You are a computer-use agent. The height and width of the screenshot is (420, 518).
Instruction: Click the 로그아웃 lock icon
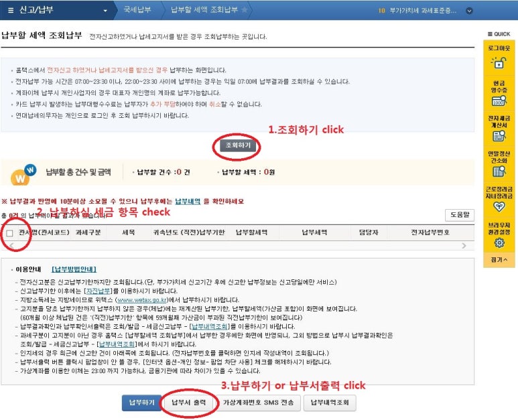pos(499,62)
